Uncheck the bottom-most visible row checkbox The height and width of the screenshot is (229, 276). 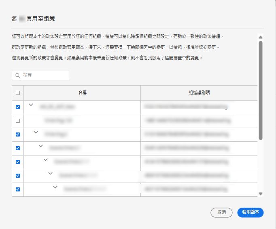point(18,189)
